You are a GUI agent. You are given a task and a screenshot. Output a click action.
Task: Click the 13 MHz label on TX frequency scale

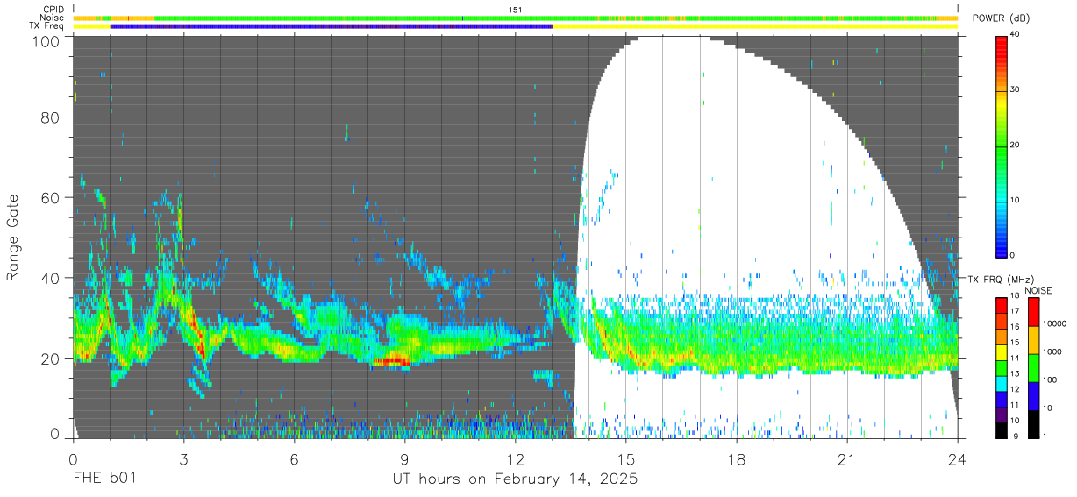pos(1016,373)
